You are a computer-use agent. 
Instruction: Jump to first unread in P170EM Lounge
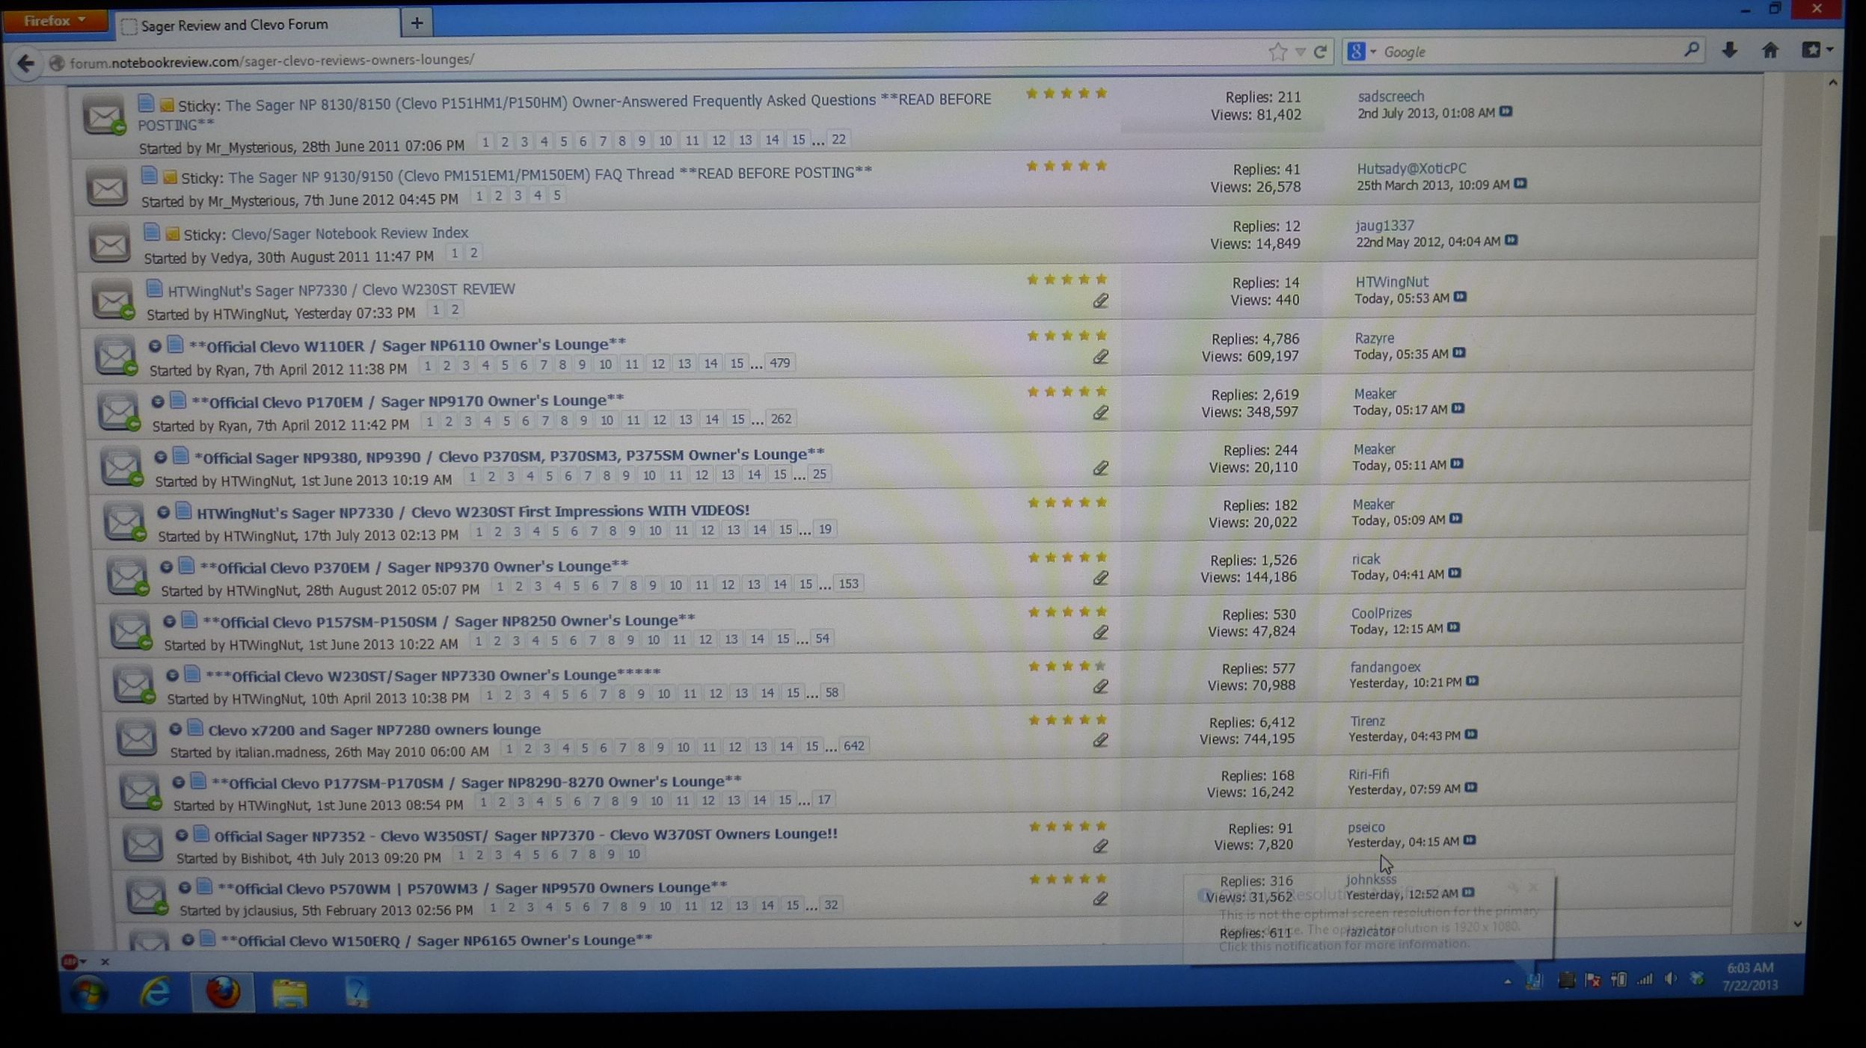[158, 402]
